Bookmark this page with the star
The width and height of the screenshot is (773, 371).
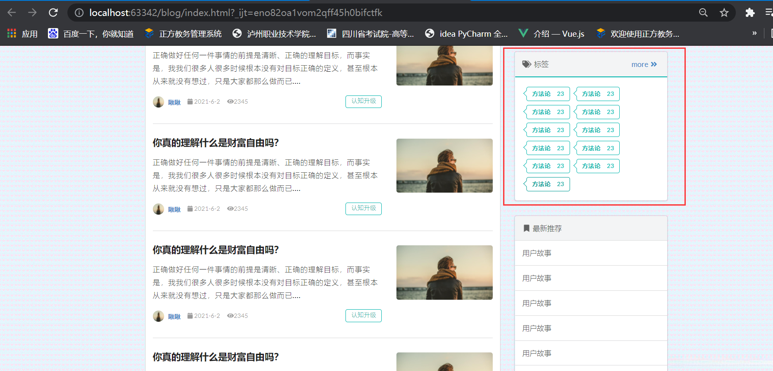[x=724, y=13]
